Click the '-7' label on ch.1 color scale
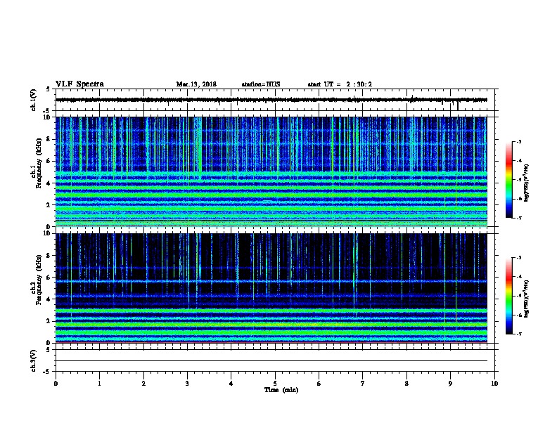Viewport: 557px width, 430px height. coord(519,218)
